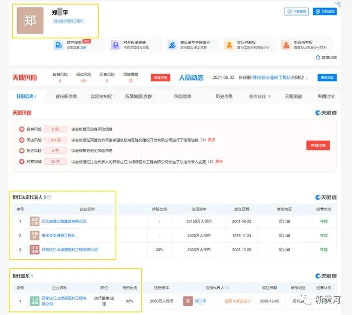Click the 下载报告 download button

coord(296,12)
